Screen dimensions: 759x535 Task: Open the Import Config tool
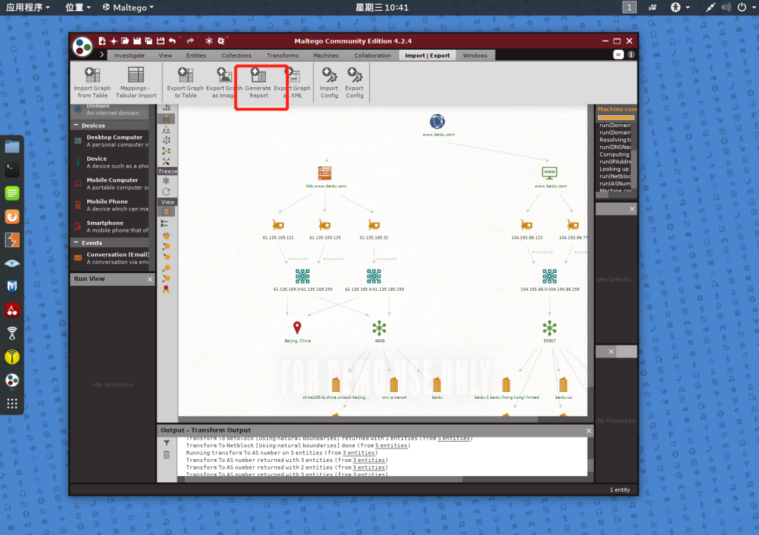pos(329,84)
